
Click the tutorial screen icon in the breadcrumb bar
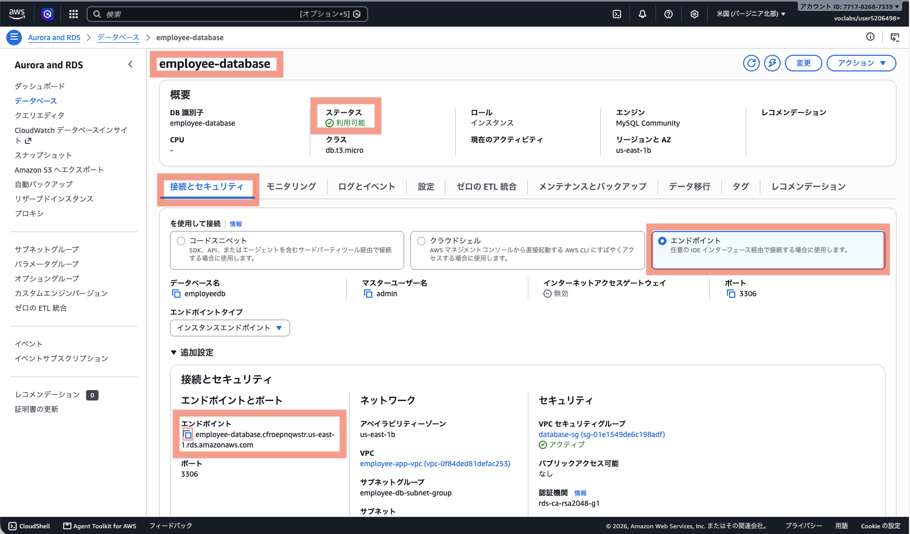click(895, 37)
